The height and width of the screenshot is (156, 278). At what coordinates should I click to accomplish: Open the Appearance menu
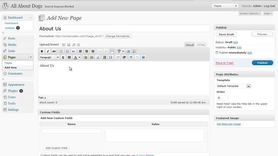tap(16, 85)
